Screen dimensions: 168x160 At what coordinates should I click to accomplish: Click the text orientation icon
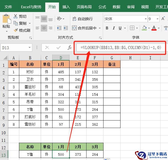coord(59,19)
